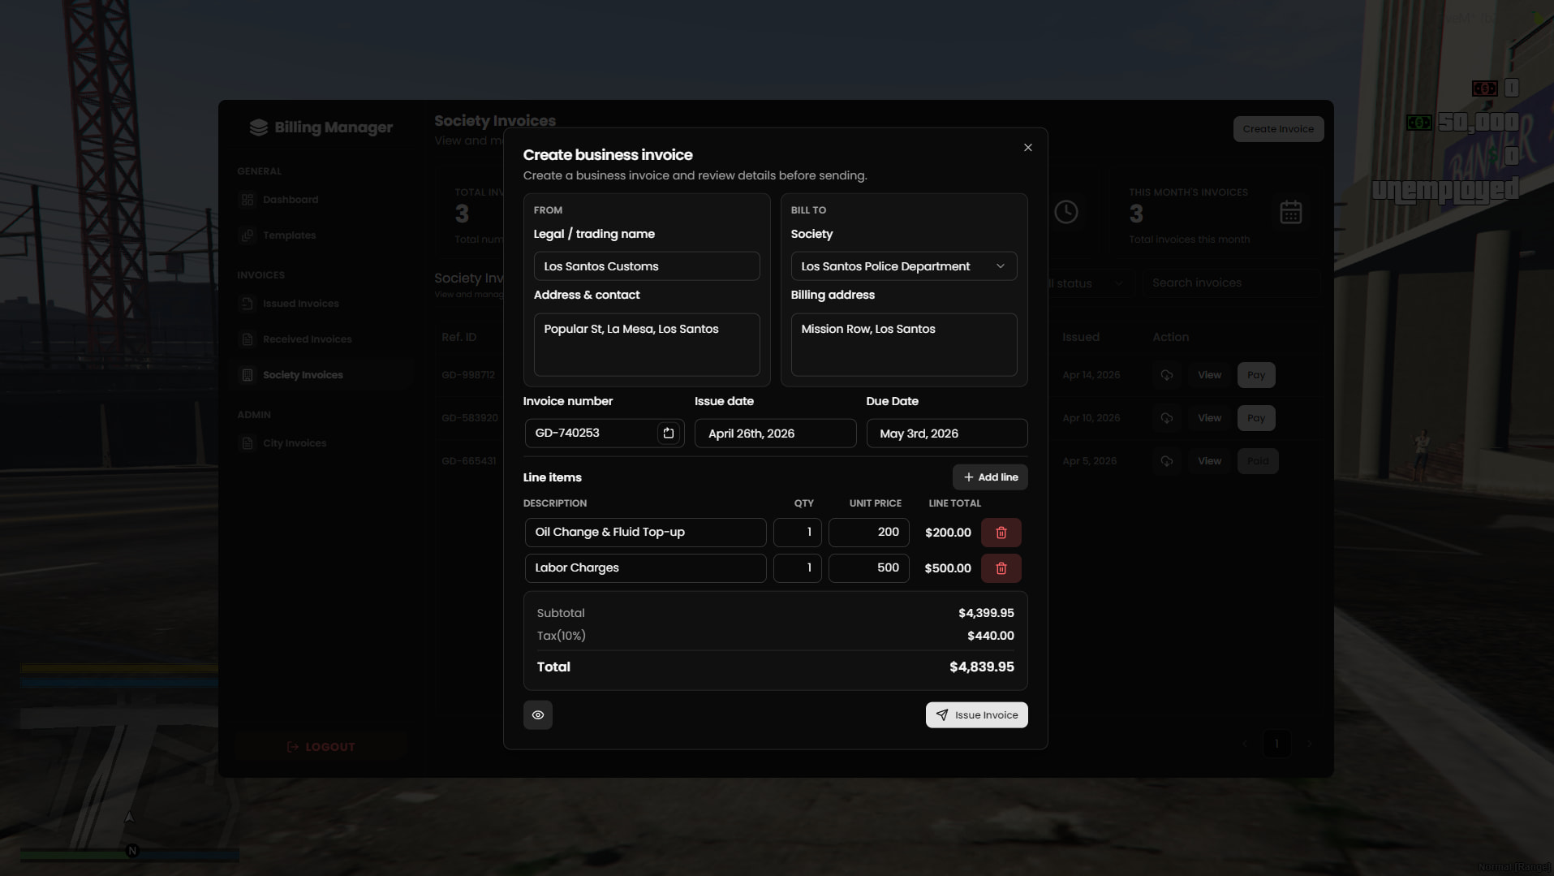Pay the invoice issued Apr 10, 2026

click(x=1256, y=418)
